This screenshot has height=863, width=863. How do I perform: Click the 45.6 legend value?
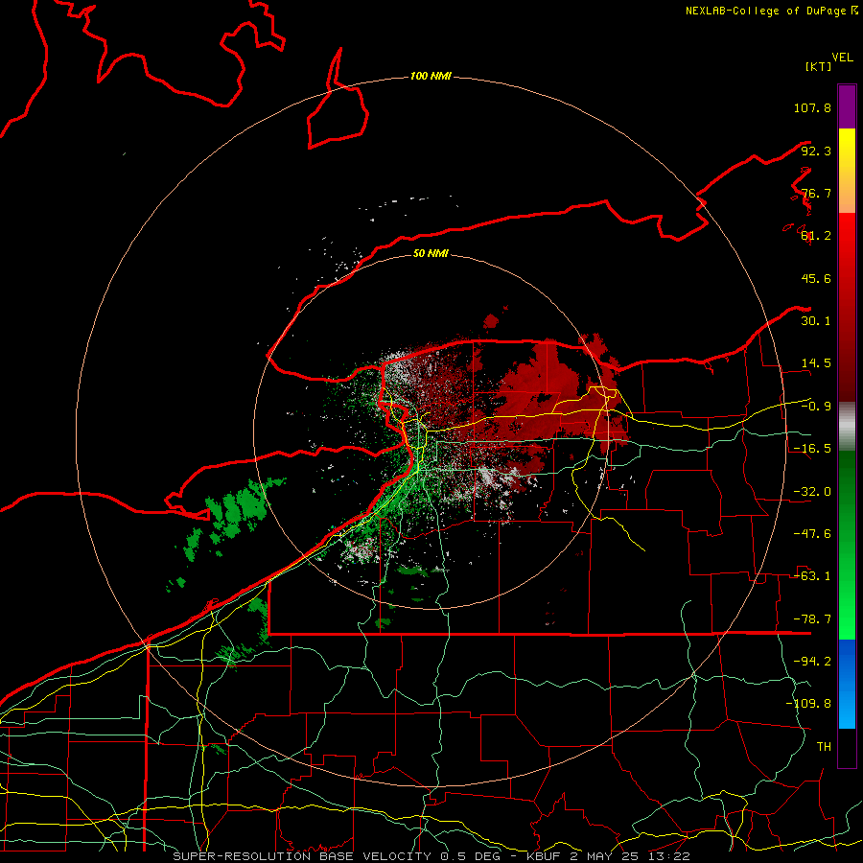[816, 278]
